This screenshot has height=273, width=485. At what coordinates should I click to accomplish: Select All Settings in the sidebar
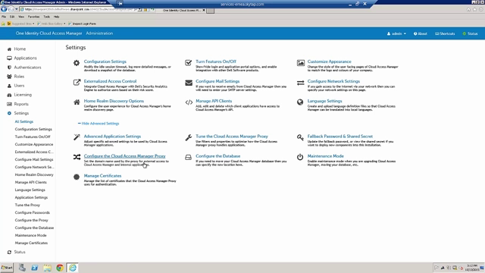click(x=24, y=121)
